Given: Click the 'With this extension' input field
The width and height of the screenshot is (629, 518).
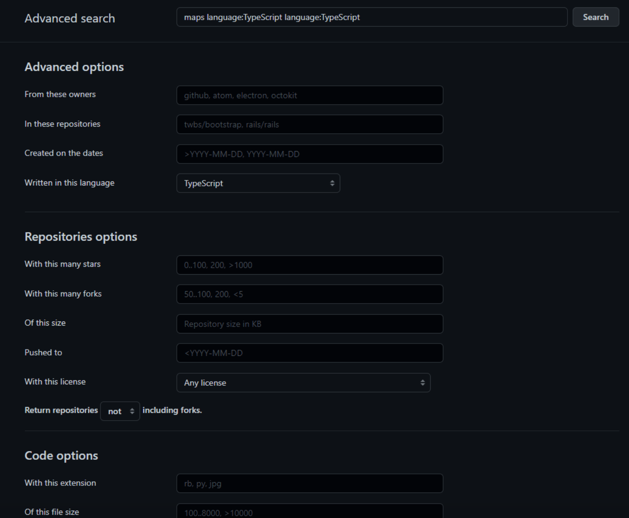Looking at the screenshot, I should [x=309, y=484].
